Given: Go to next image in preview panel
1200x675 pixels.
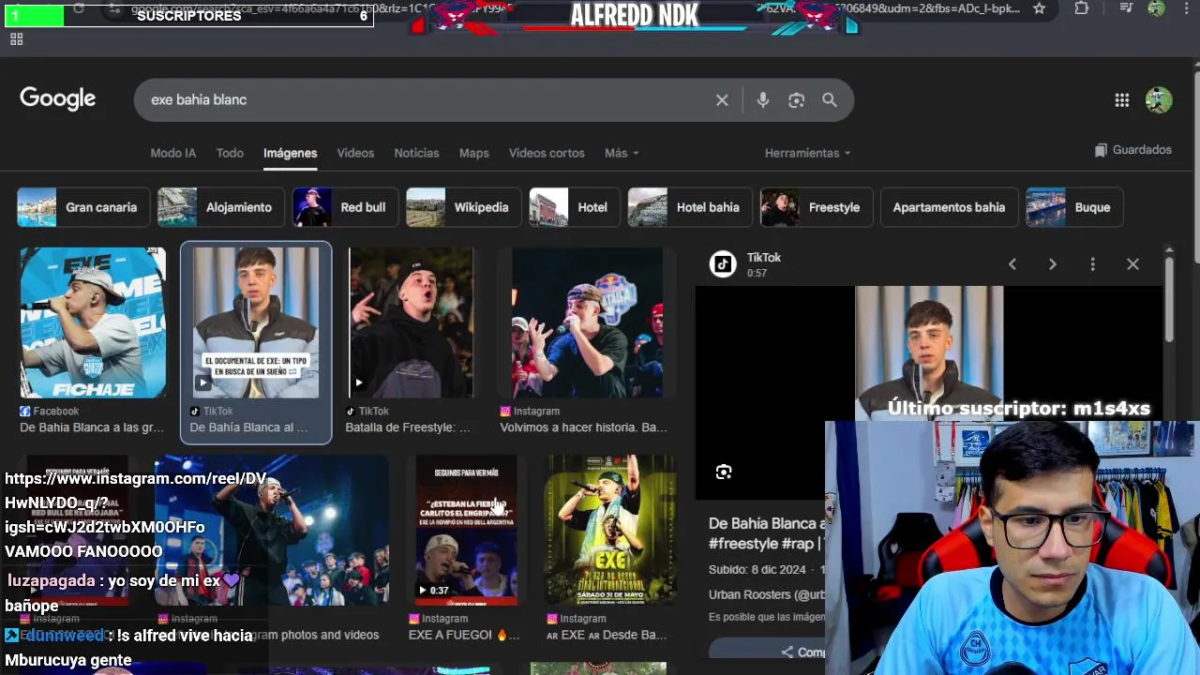Looking at the screenshot, I should pos(1053,264).
